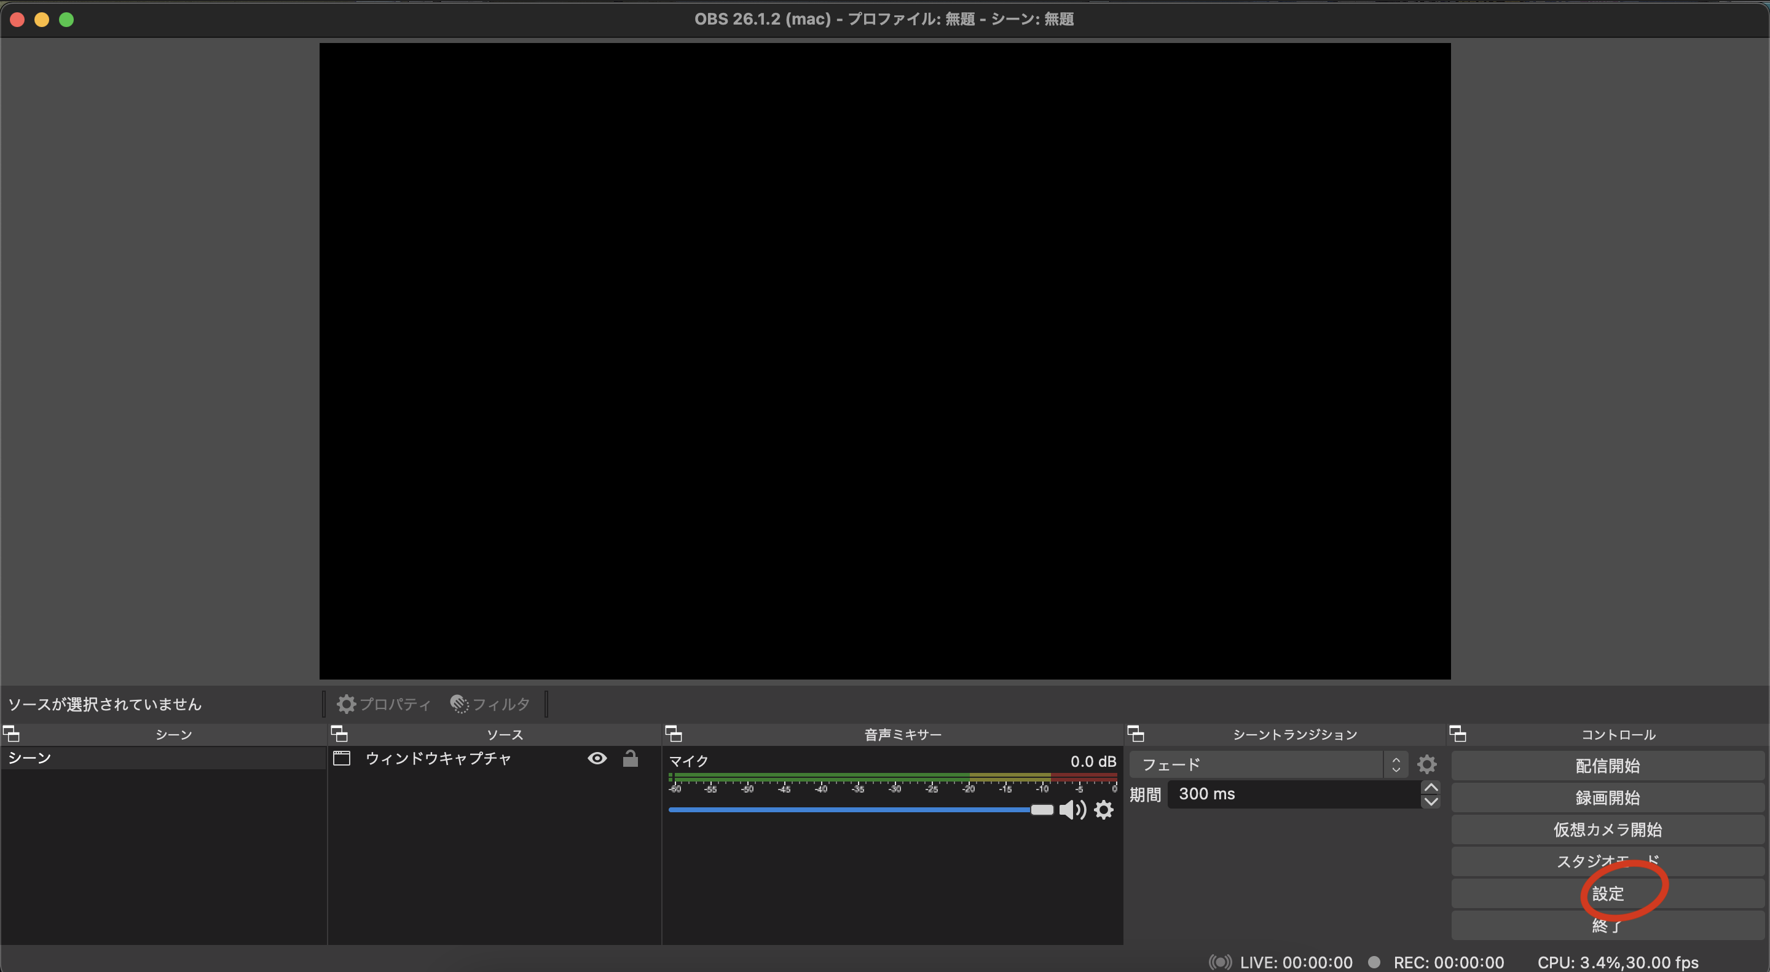Open 設定 settings button

click(1607, 894)
